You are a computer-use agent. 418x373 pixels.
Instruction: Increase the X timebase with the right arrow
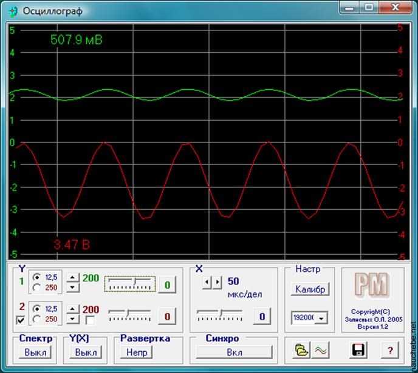(x=218, y=282)
